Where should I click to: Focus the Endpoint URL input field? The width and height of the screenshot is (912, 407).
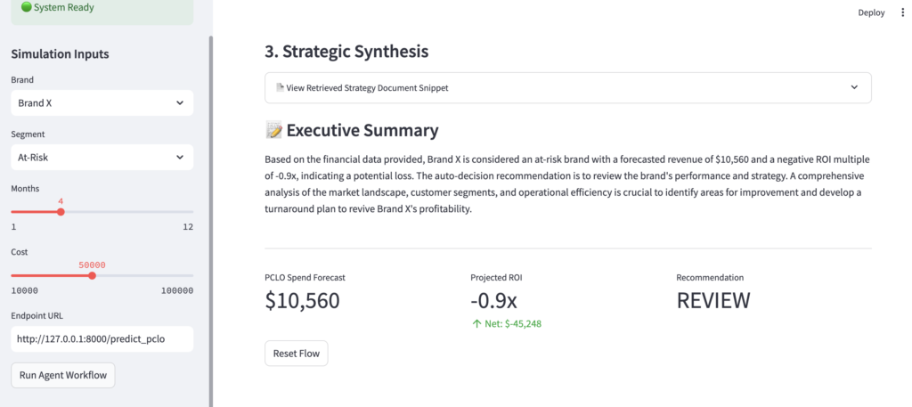pos(102,338)
